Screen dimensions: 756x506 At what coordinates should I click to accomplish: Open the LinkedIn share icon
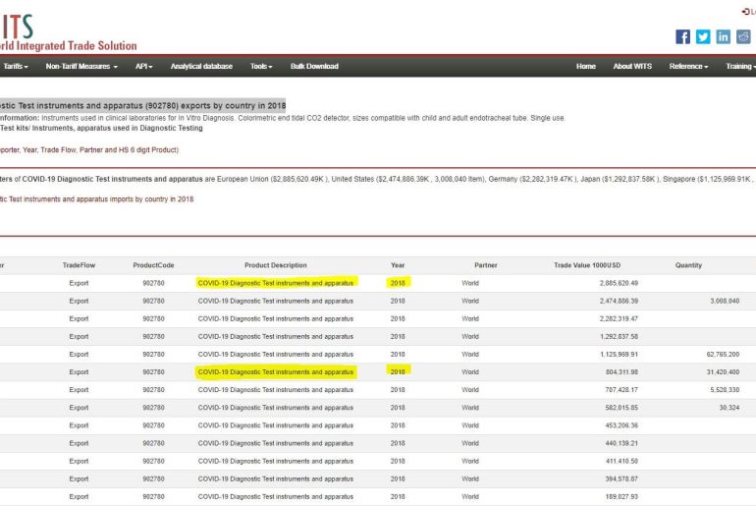pos(724,36)
